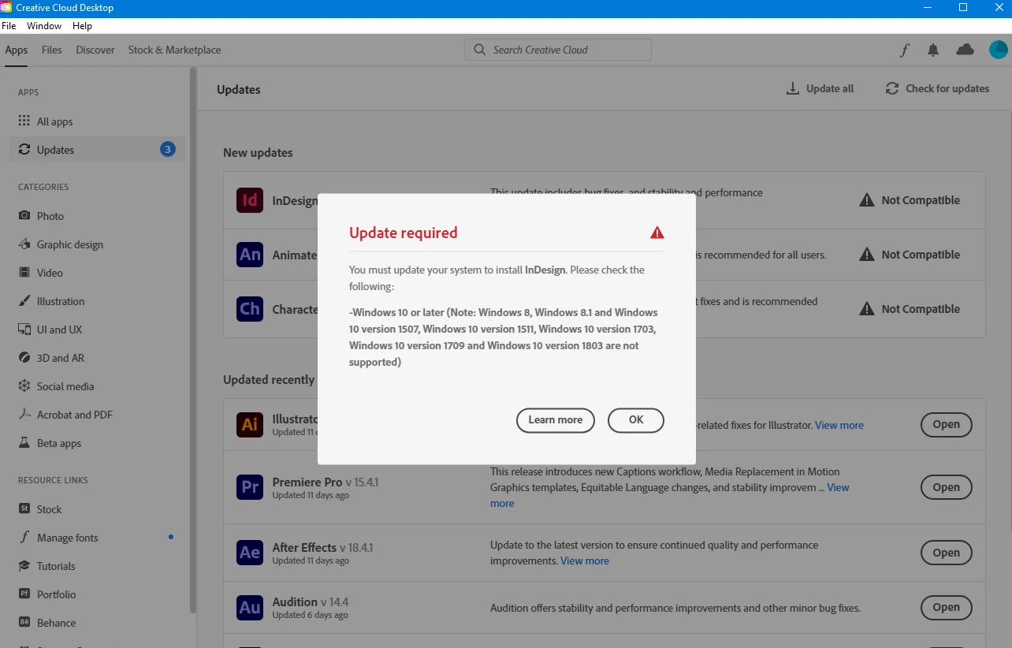Select Updates in the sidebar
1012x648 pixels.
pos(97,150)
